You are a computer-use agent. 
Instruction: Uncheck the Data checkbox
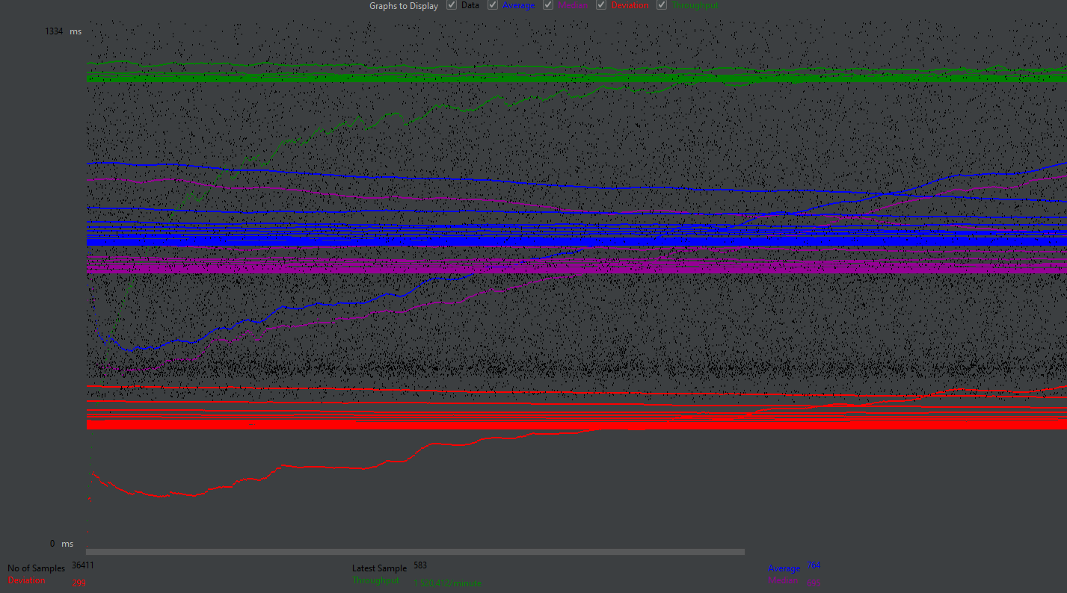click(452, 5)
